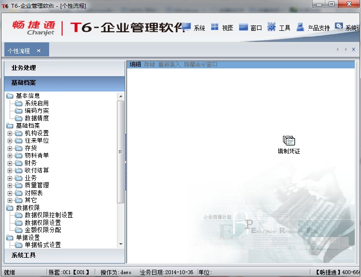Expand the 其它 tree node
Image resolution: width=361 pixels, height=277 pixels.
click(10, 201)
